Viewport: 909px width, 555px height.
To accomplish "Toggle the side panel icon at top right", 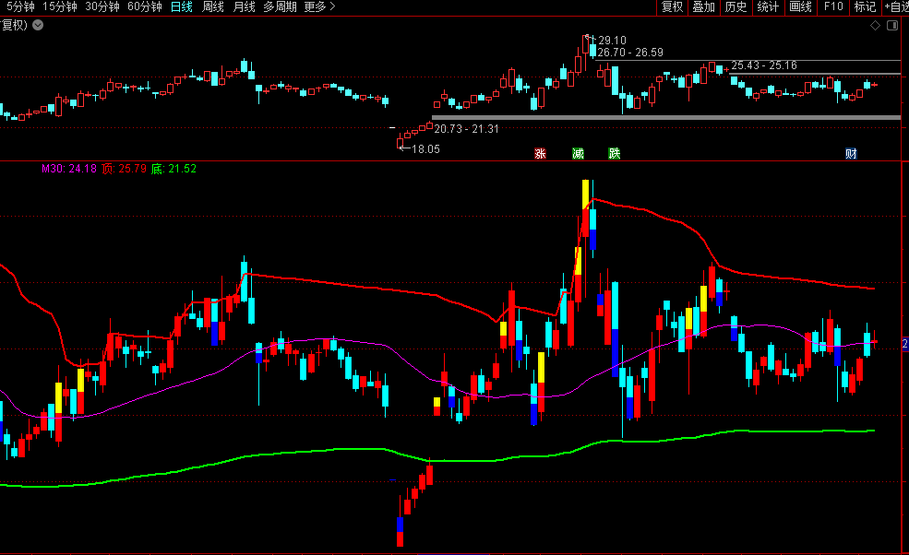I will point(892,26).
